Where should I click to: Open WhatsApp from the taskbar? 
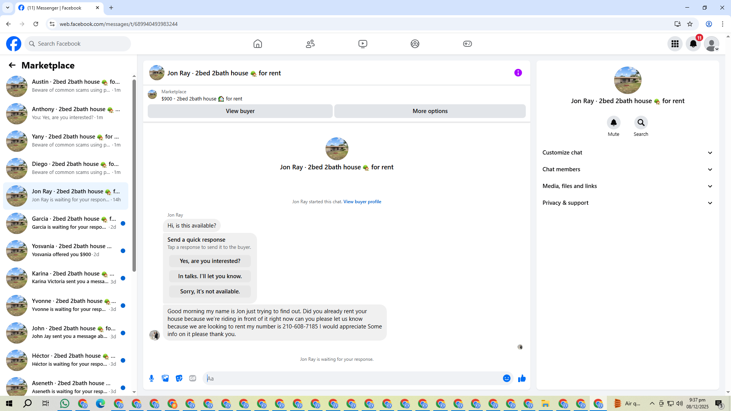[65, 403]
